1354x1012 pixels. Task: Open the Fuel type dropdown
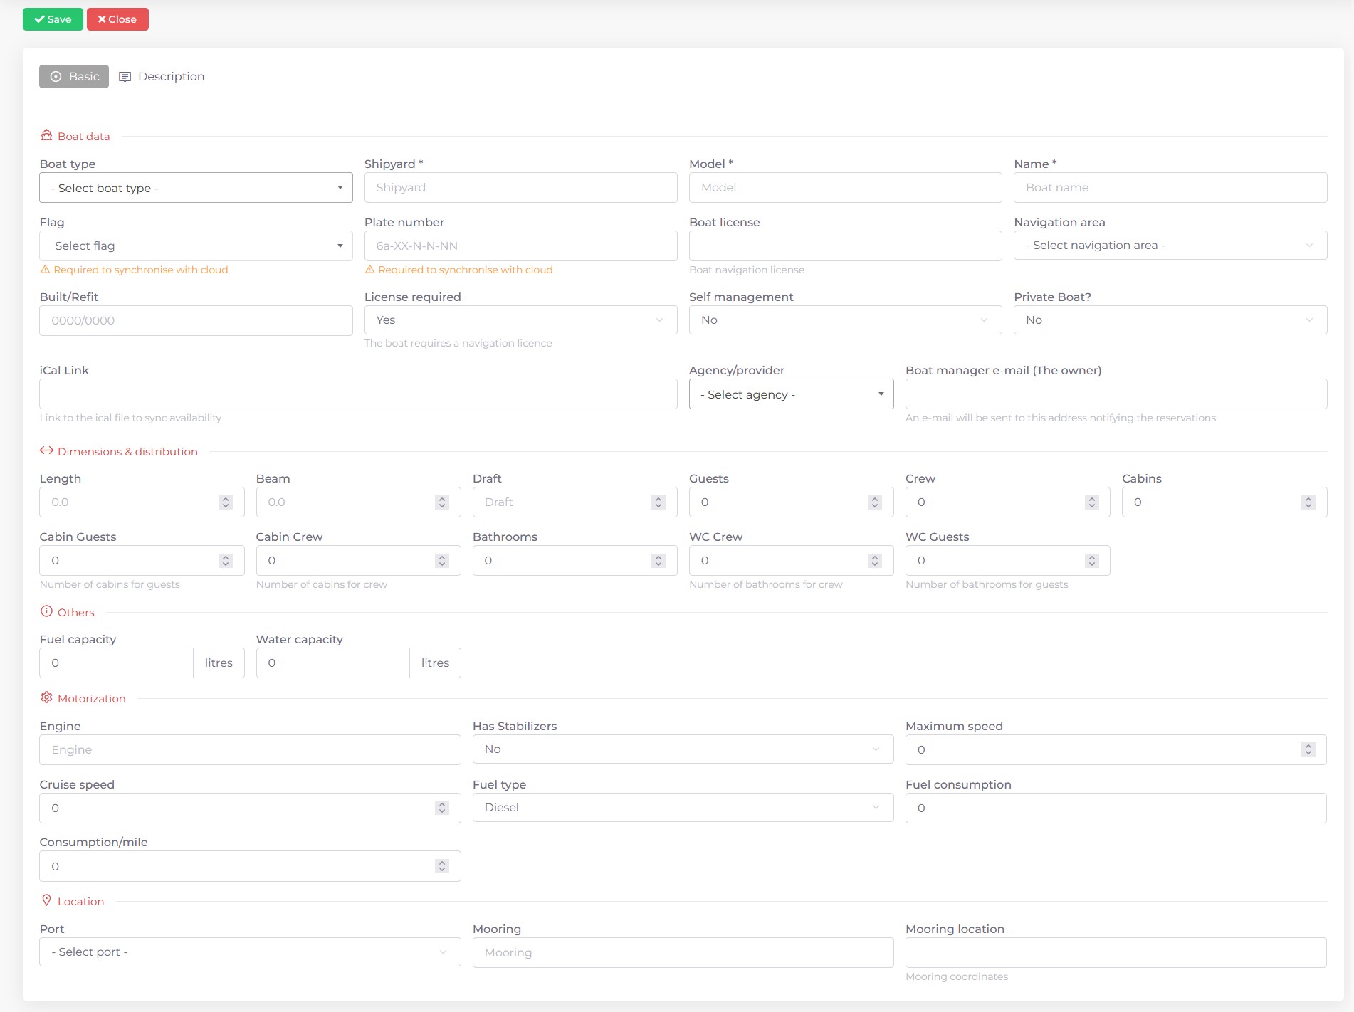[x=683, y=808]
